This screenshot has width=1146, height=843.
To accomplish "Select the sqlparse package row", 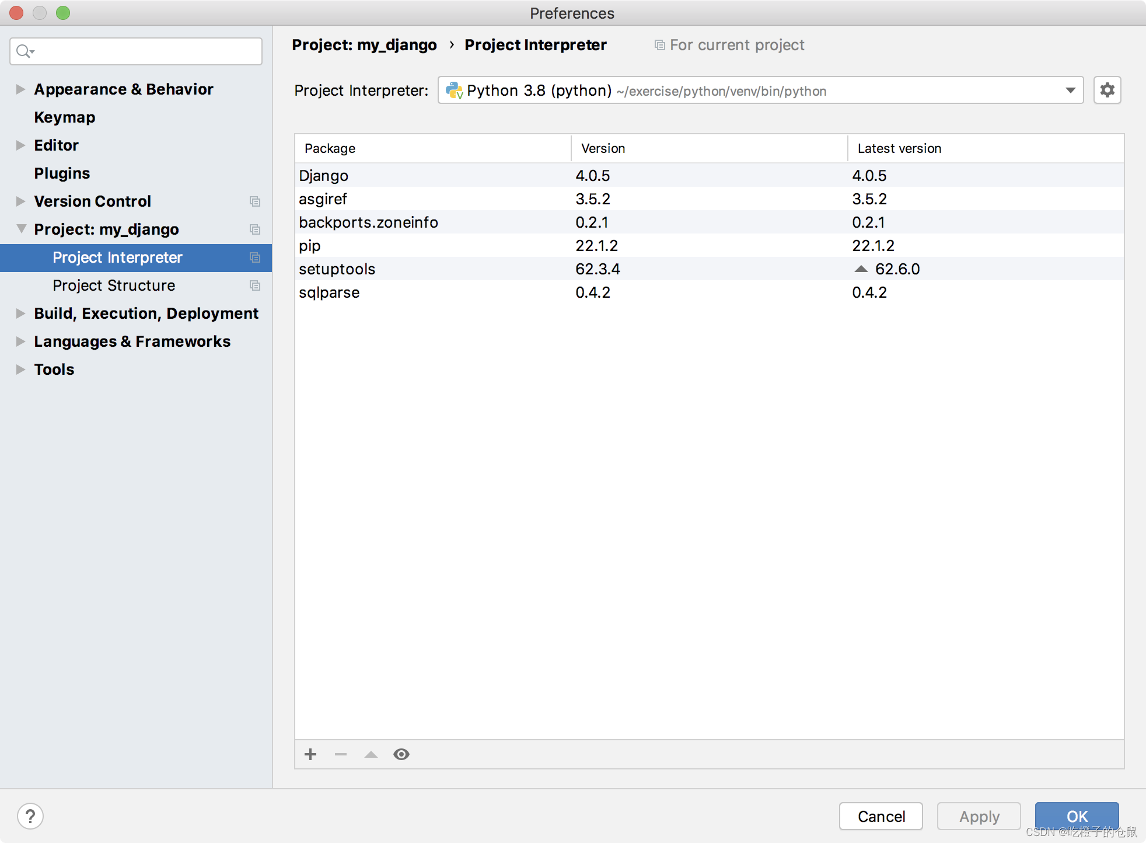I will [x=710, y=292].
